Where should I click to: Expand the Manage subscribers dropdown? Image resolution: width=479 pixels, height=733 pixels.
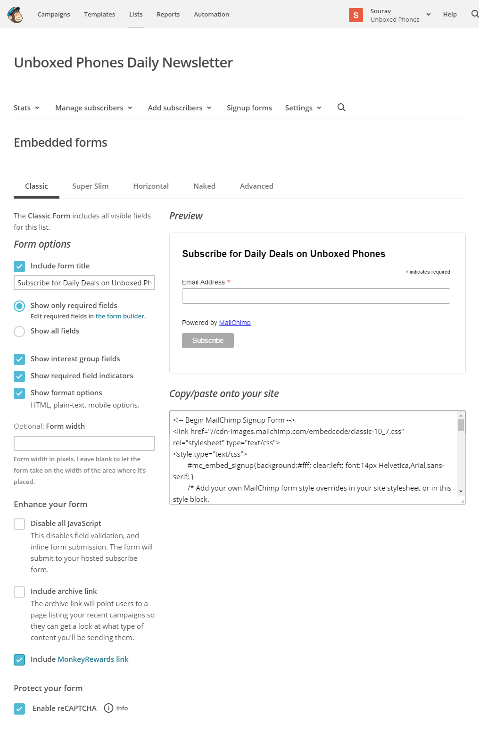click(x=94, y=108)
